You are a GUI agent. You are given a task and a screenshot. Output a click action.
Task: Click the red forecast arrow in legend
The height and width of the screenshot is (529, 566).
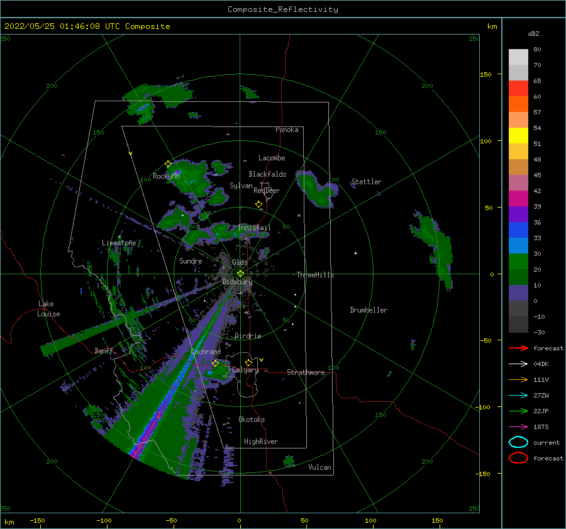[518, 348]
